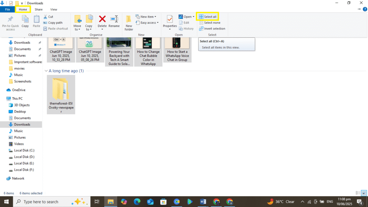The height and width of the screenshot is (207, 368).
Task: Open Improtant software folder in sidebar
Action: click(28, 62)
